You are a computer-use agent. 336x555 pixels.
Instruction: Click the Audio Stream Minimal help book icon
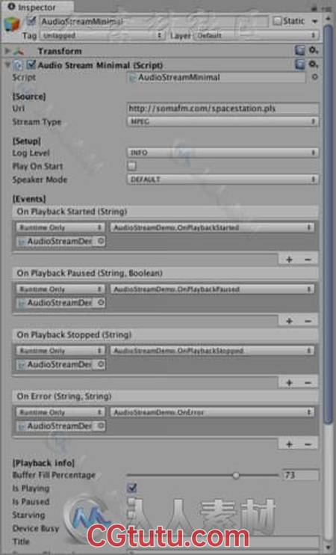click(300, 64)
